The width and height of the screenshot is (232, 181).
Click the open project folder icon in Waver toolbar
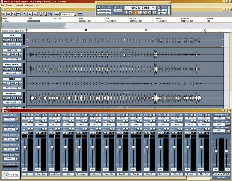4,14
